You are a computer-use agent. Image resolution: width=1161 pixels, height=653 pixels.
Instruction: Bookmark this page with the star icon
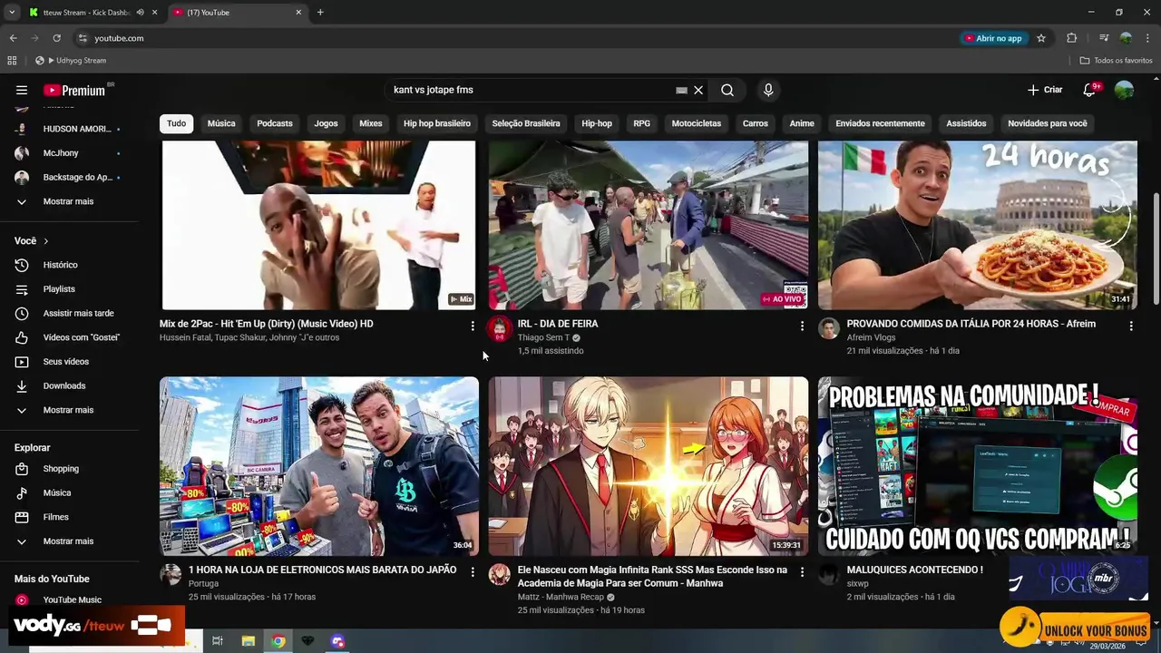pos(1041,38)
